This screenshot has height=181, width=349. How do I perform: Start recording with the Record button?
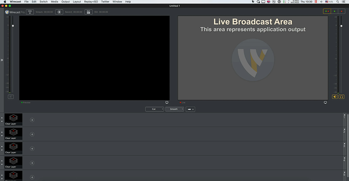tap(59, 12)
